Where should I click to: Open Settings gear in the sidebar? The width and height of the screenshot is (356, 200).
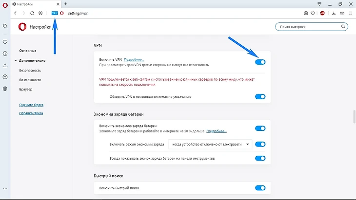[x=5, y=89]
